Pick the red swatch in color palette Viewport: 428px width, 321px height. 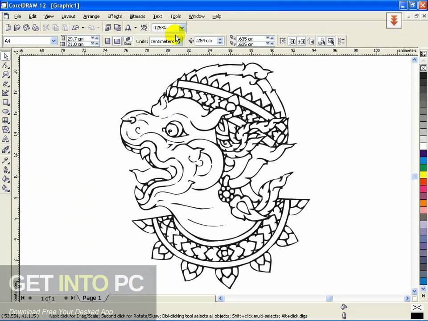click(424, 181)
